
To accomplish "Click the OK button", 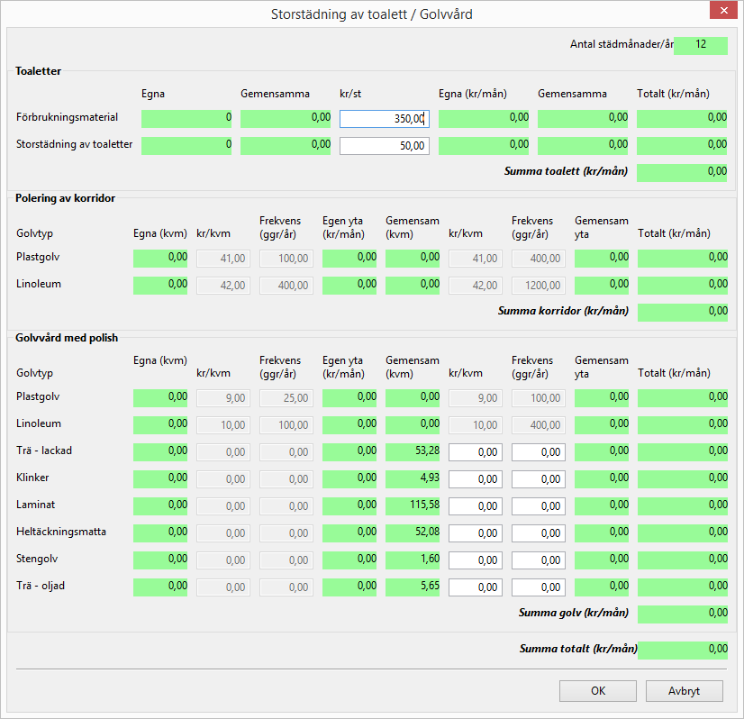I will 598,691.
